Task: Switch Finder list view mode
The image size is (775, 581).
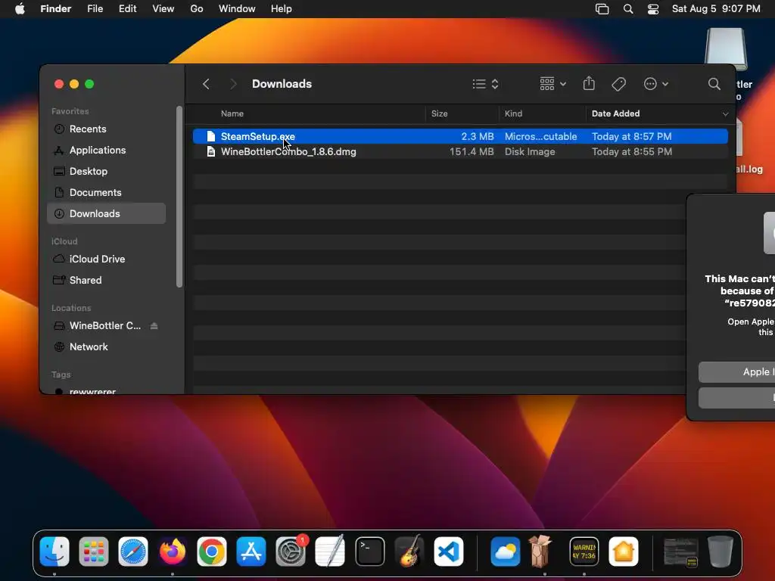Action: pos(485,84)
